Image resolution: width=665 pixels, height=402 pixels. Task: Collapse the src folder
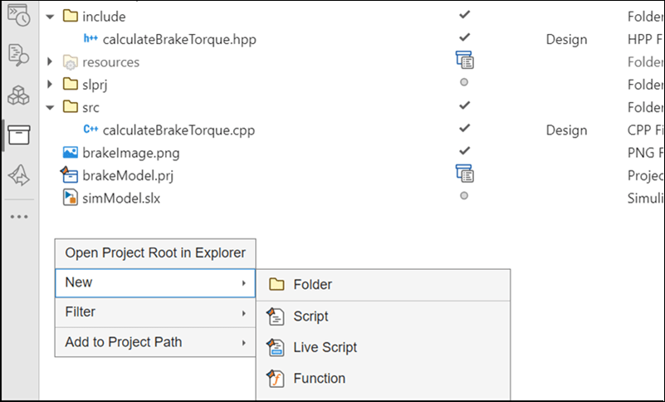[x=51, y=107]
